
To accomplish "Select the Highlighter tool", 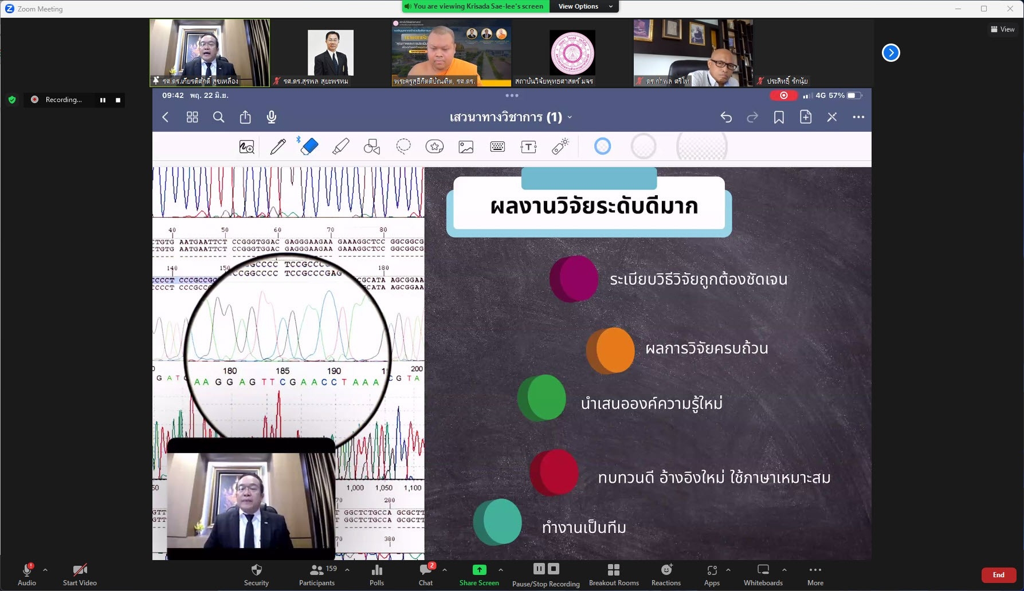I will click(x=341, y=147).
